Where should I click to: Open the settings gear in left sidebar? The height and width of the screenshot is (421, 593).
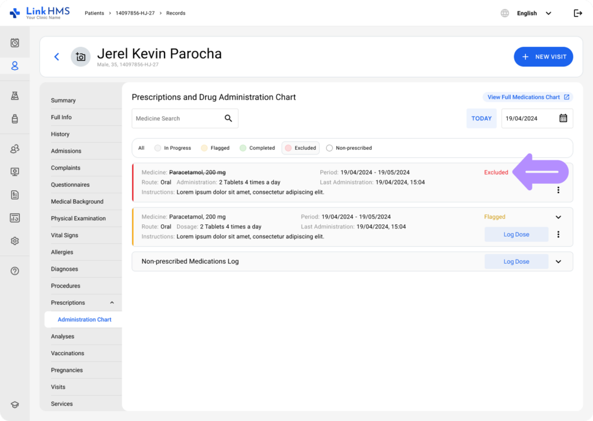(x=15, y=241)
